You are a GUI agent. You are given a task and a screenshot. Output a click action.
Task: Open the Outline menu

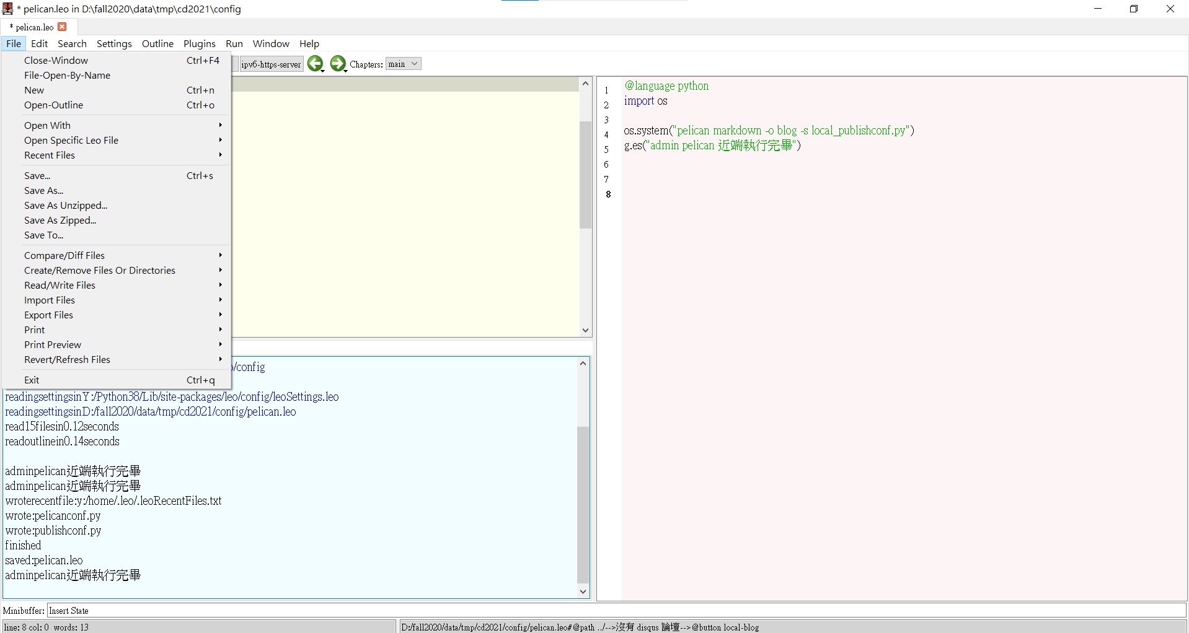(x=157, y=43)
